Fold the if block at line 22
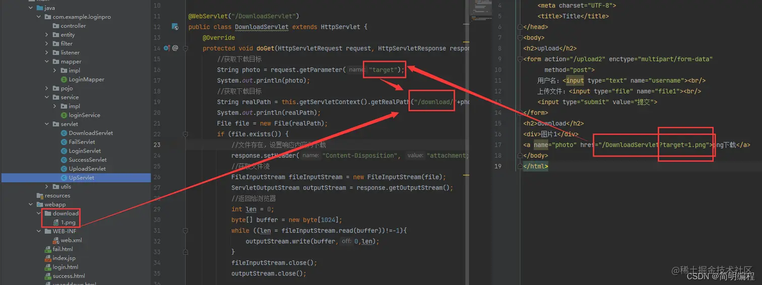Viewport: 762px width, 285px height. pyautogui.click(x=185, y=134)
